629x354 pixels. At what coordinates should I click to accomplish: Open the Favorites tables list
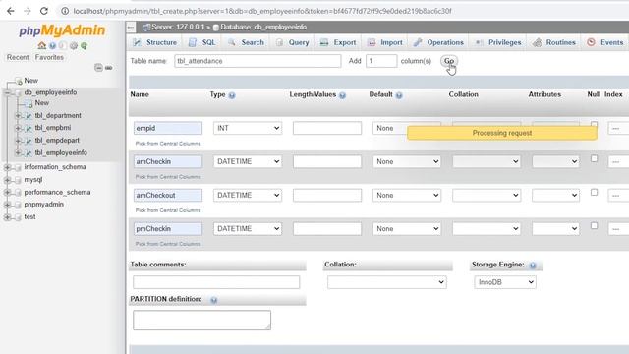49,57
